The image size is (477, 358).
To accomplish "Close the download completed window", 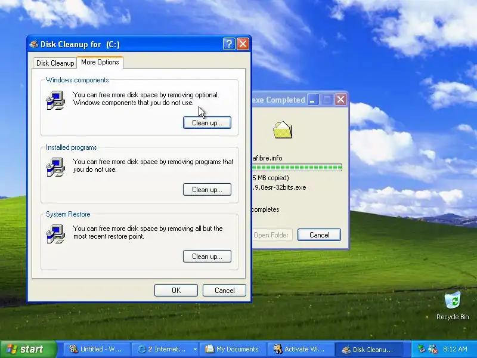I will [x=340, y=99].
